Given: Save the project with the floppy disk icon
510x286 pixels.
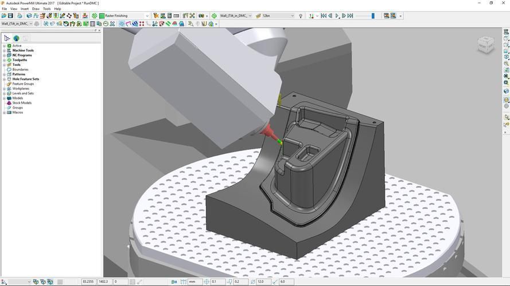Looking at the screenshot, I should [10, 15].
